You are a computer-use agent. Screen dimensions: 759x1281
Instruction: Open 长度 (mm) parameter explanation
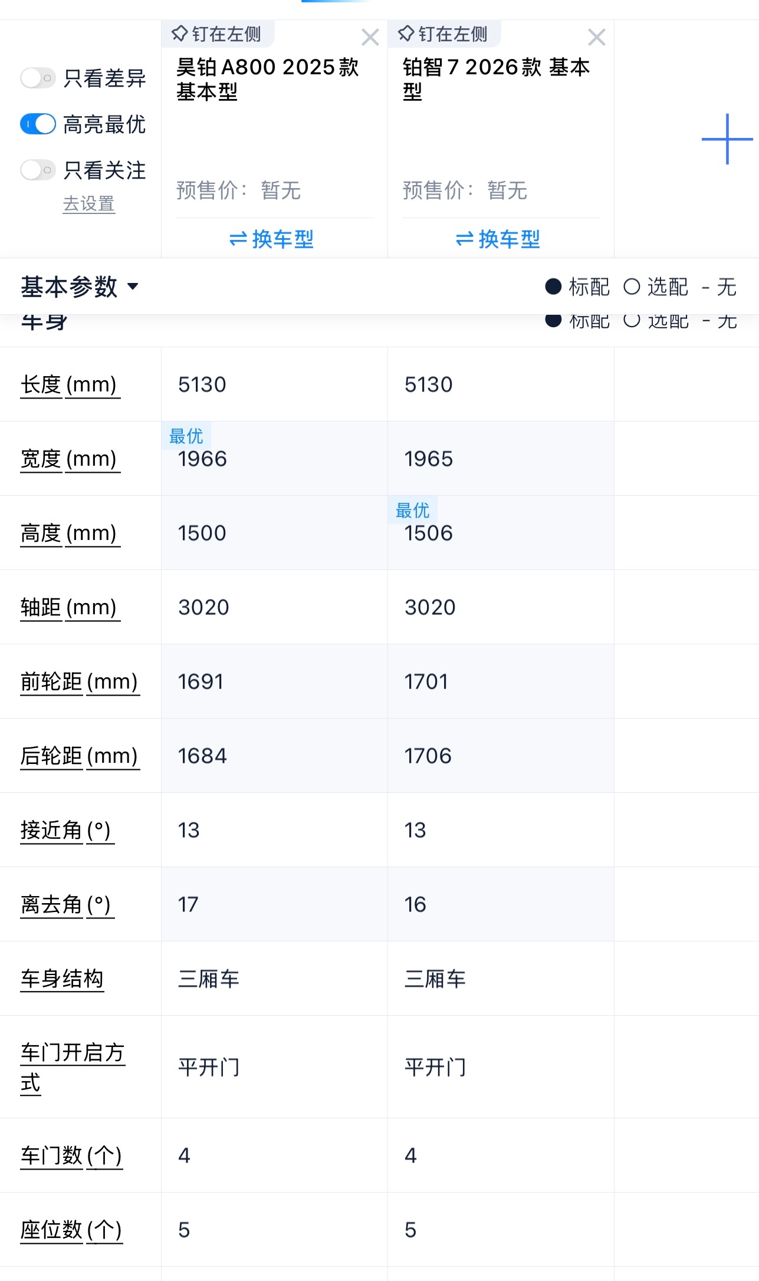(x=69, y=385)
